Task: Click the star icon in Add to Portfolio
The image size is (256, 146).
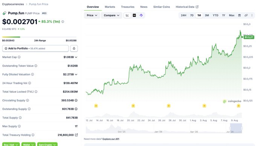Action: tap(6, 49)
